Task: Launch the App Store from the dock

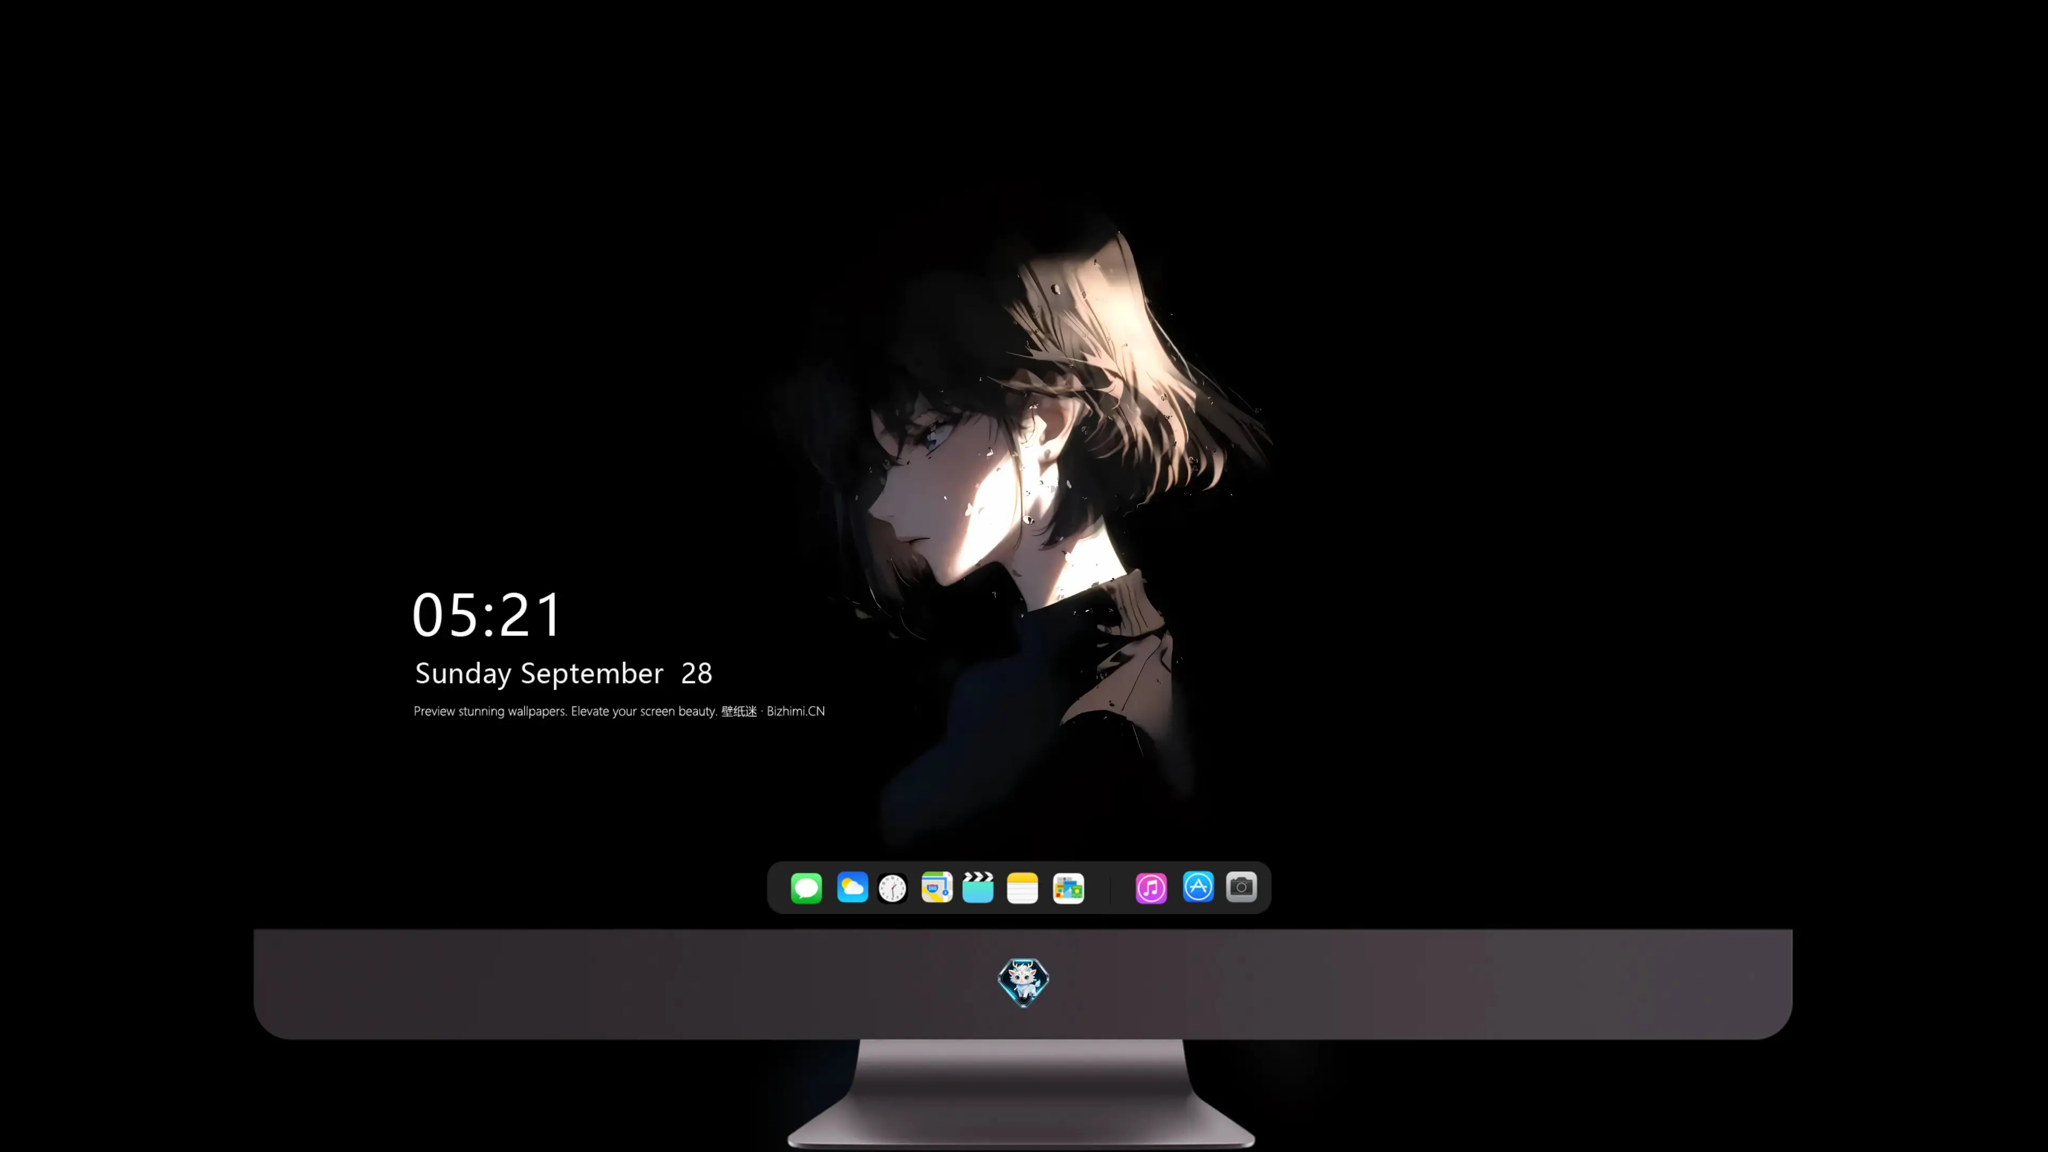Action: pos(1198,887)
